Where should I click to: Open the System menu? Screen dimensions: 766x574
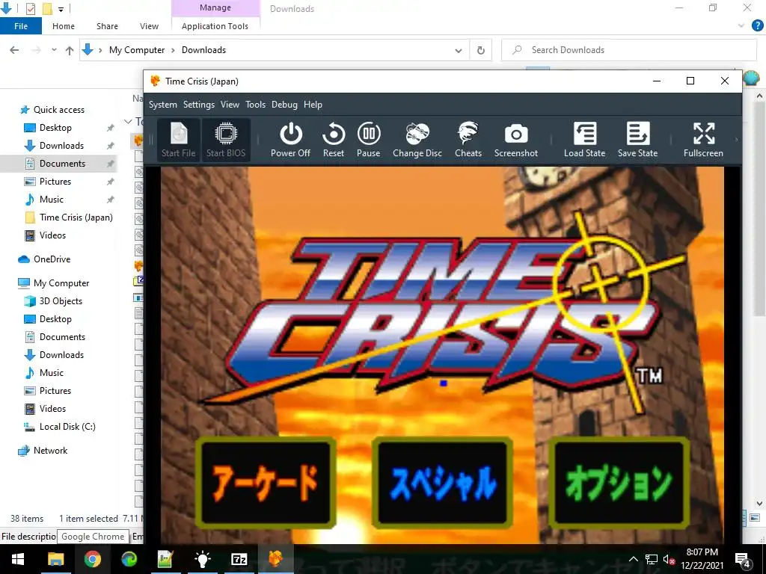tap(162, 105)
